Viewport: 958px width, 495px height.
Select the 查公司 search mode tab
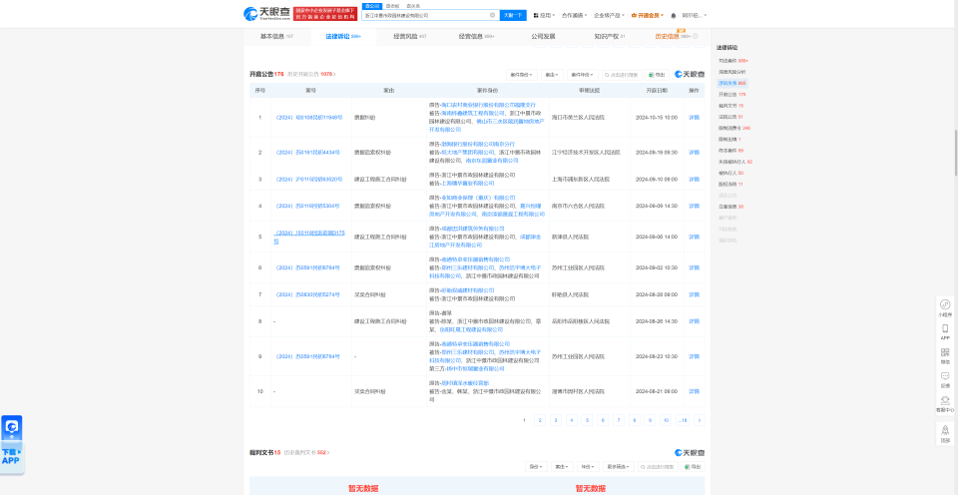(372, 6)
